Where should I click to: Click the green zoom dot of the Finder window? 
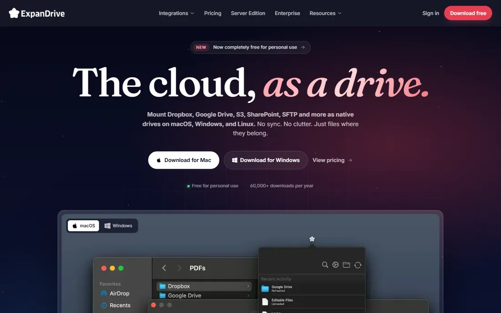pyautogui.click(x=121, y=268)
